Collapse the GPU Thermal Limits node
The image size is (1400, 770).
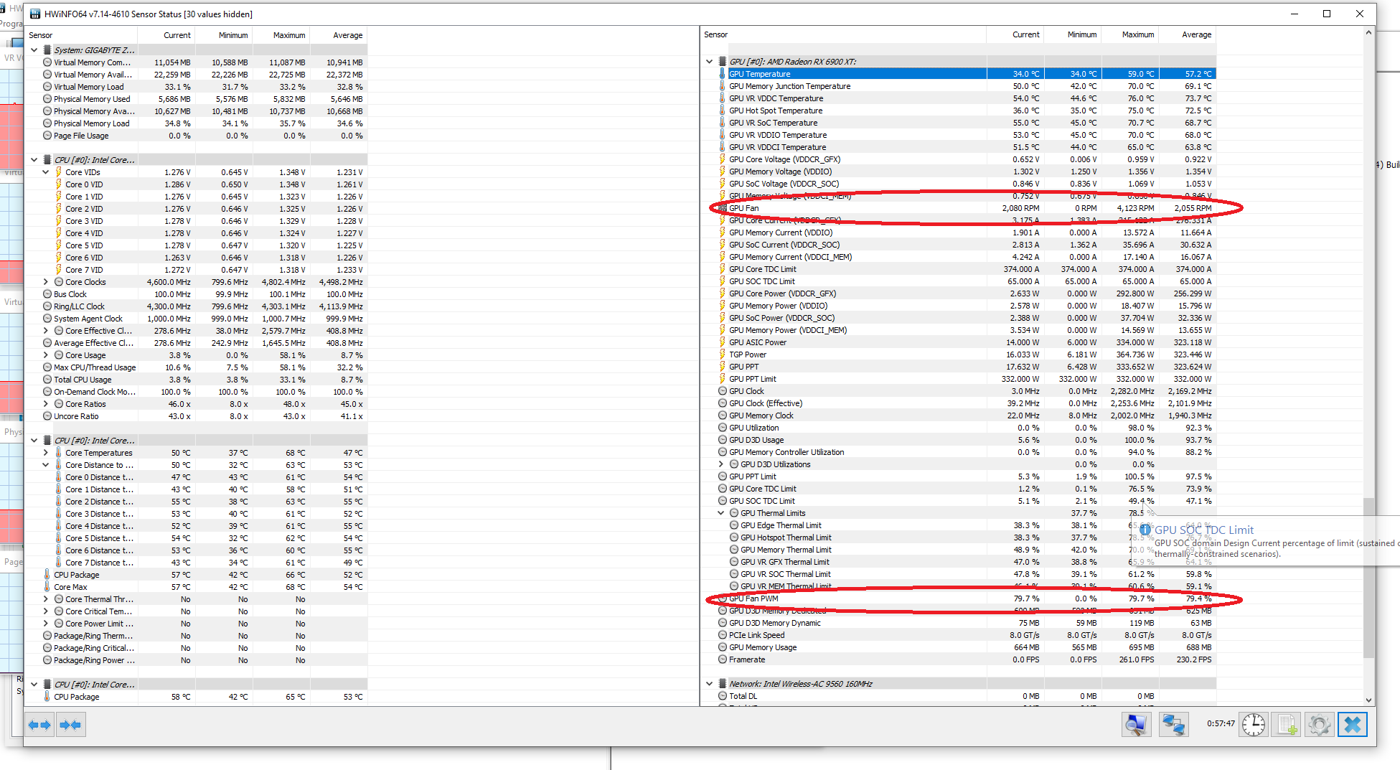point(721,513)
